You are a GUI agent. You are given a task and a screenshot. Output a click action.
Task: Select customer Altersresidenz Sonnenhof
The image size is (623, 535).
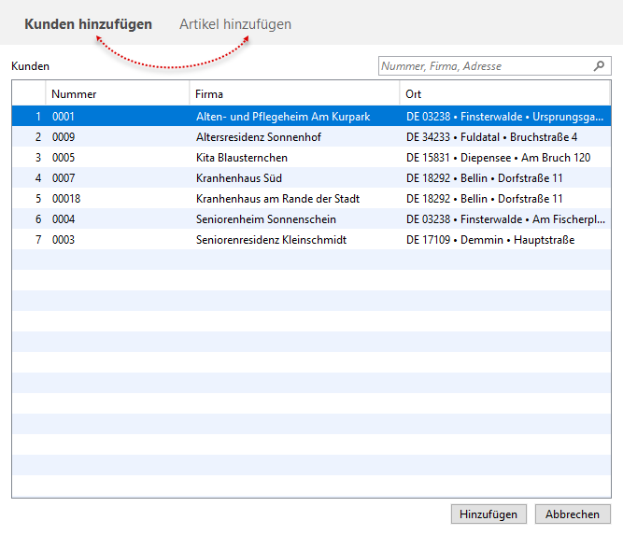(x=257, y=137)
